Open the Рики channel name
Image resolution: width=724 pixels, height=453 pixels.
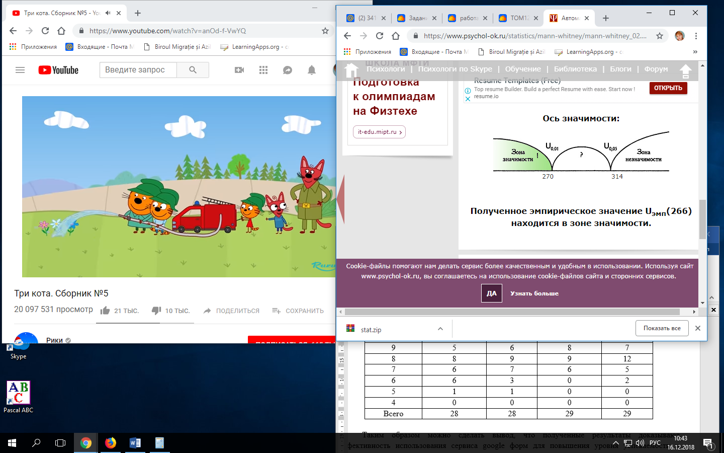[x=54, y=340]
